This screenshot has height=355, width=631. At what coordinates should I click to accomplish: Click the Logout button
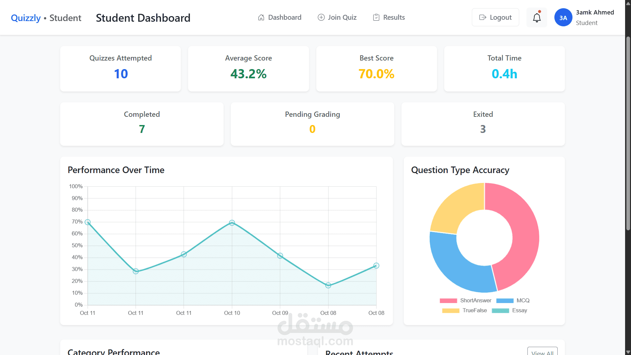pos(496,17)
